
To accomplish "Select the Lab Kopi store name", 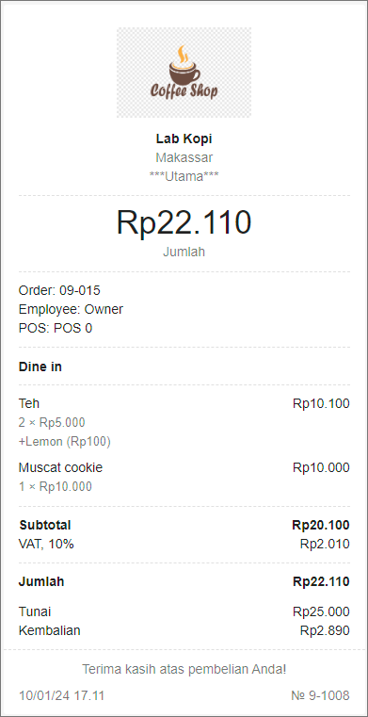I will [x=184, y=139].
